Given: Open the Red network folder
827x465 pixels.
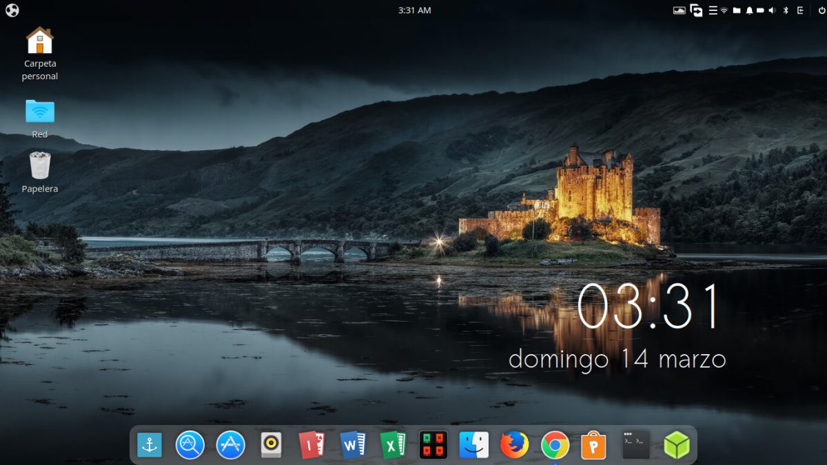Looking at the screenshot, I should [40, 112].
